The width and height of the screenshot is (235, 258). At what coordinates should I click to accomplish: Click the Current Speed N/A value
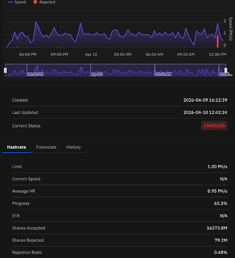click(x=224, y=179)
